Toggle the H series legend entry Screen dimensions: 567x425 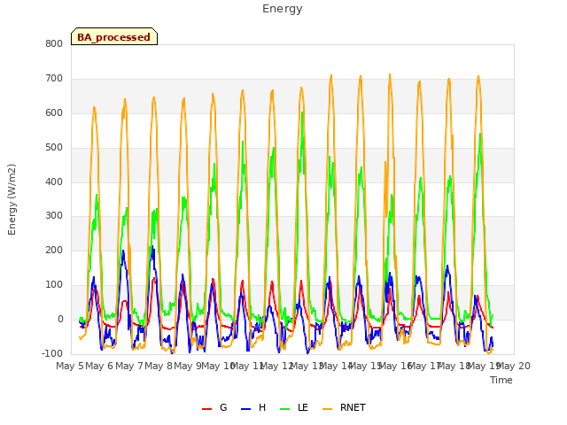point(253,407)
